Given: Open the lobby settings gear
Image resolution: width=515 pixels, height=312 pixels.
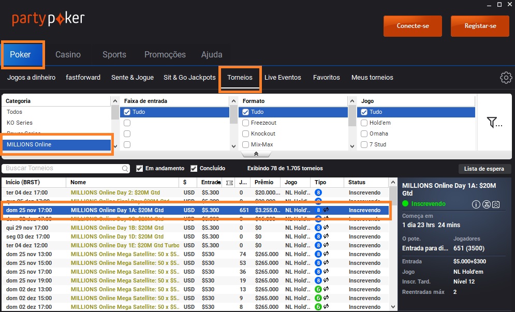Looking at the screenshot, I should click(506, 78).
